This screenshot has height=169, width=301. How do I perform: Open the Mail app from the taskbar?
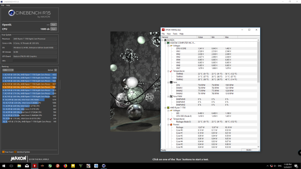[27, 166]
